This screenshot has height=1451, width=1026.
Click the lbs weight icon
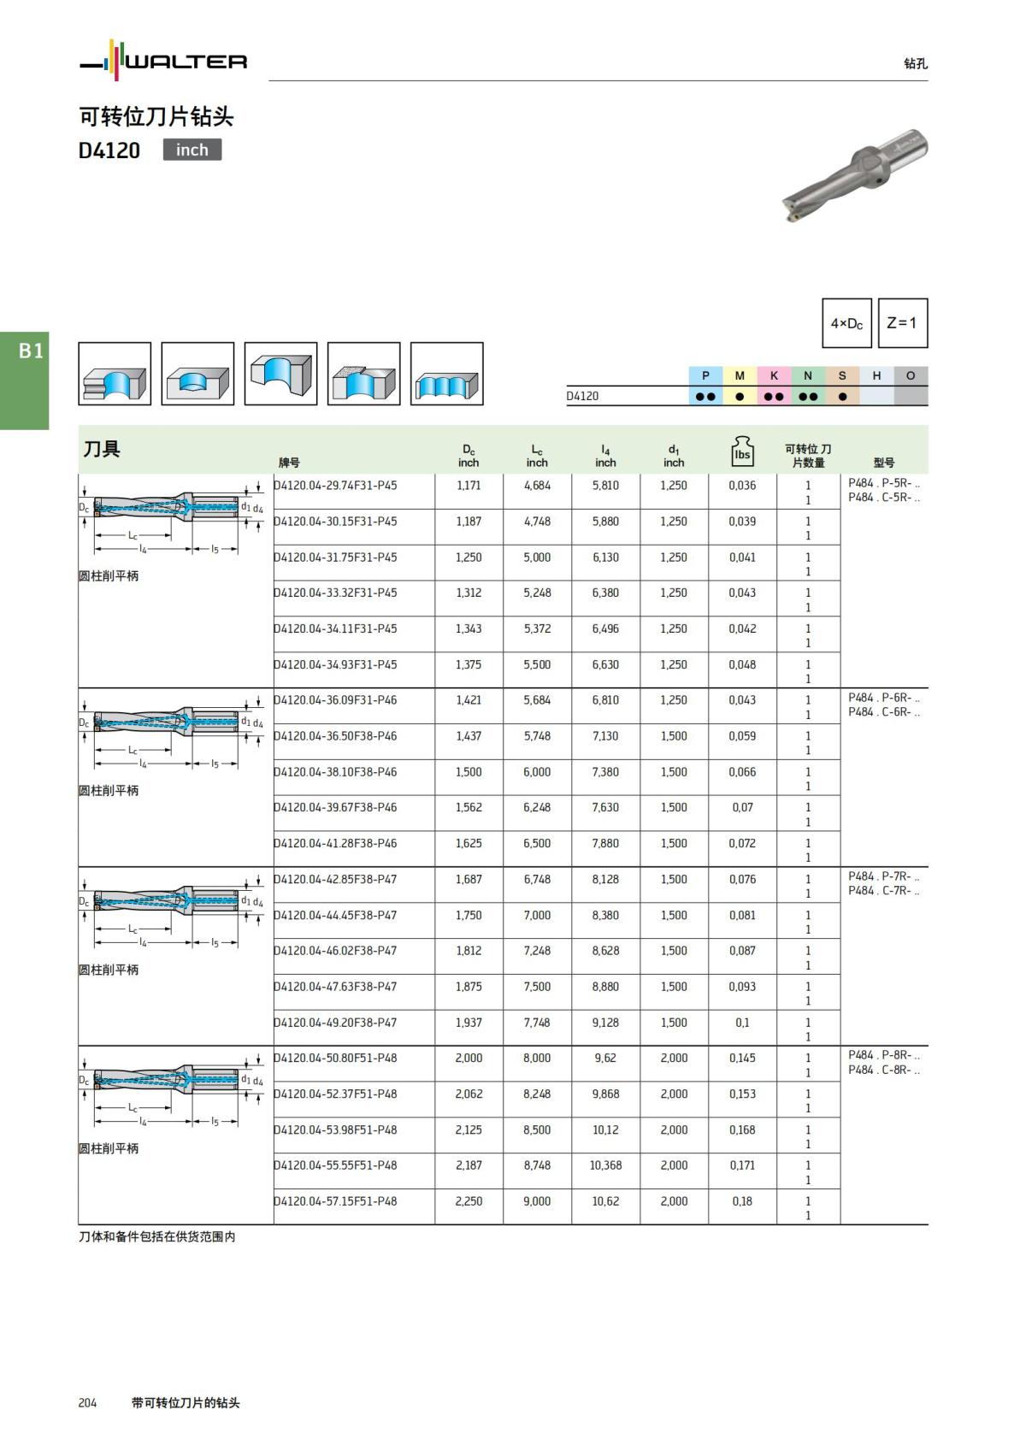point(742,451)
